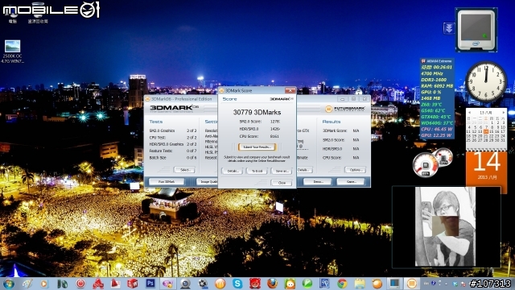The width and height of the screenshot is (515, 290).
Task: Click Save as in score dialog
Action: [282, 171]
